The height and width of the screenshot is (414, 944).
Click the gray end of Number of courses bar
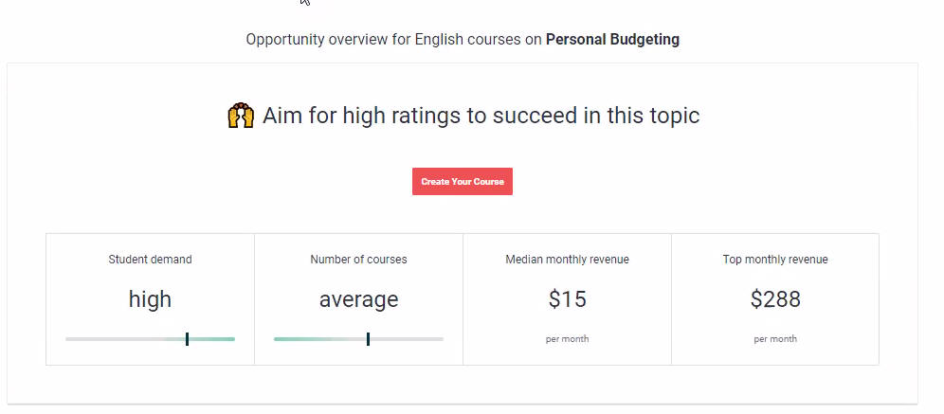(407, 339)
